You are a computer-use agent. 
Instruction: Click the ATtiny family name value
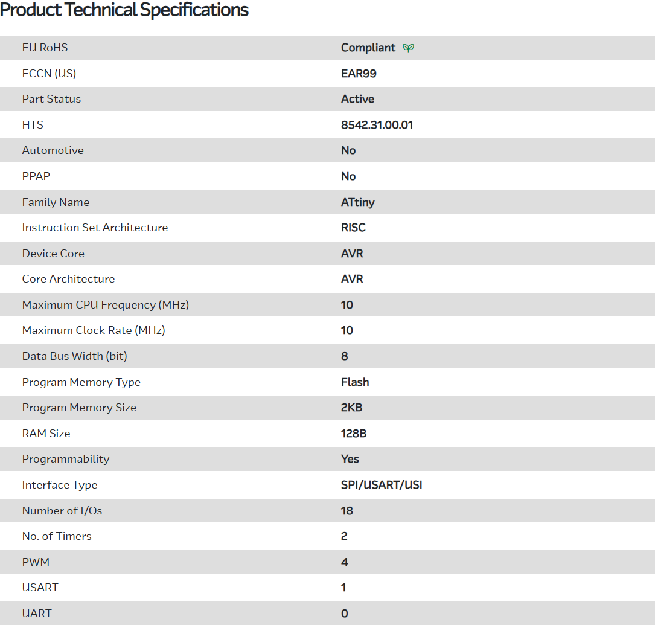[357, 202]
